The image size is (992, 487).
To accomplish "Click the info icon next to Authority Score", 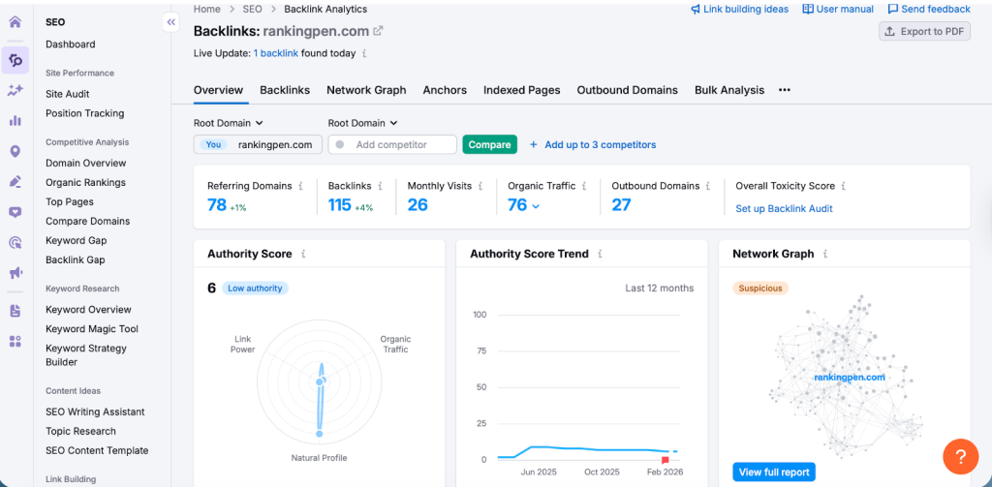I will 304,254.
